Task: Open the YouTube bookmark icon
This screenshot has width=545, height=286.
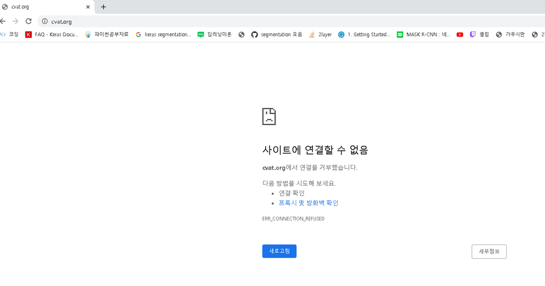Action: pos(460,34)
